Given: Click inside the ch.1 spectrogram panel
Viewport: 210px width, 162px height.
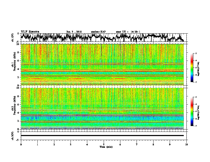Looking at the screenshot, I should click(x=102, y=65).
